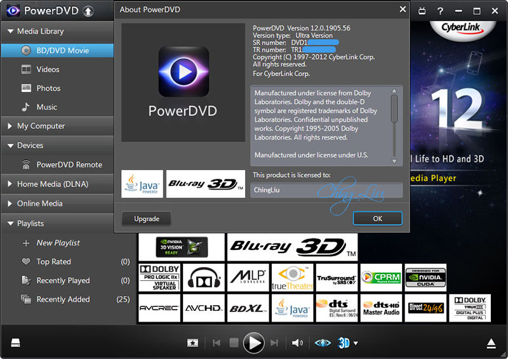Click the BDXL logo
This screenshot has height=359, width=508.
pyautogui.click(x=248, y=308)
